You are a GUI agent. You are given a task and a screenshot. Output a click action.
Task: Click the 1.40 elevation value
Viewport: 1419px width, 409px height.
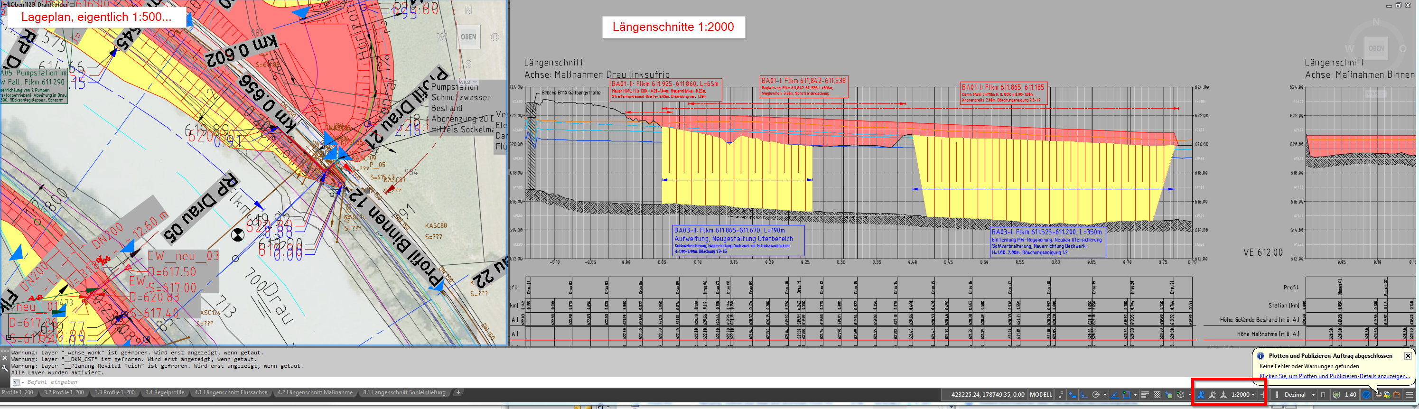(1350, 395)
